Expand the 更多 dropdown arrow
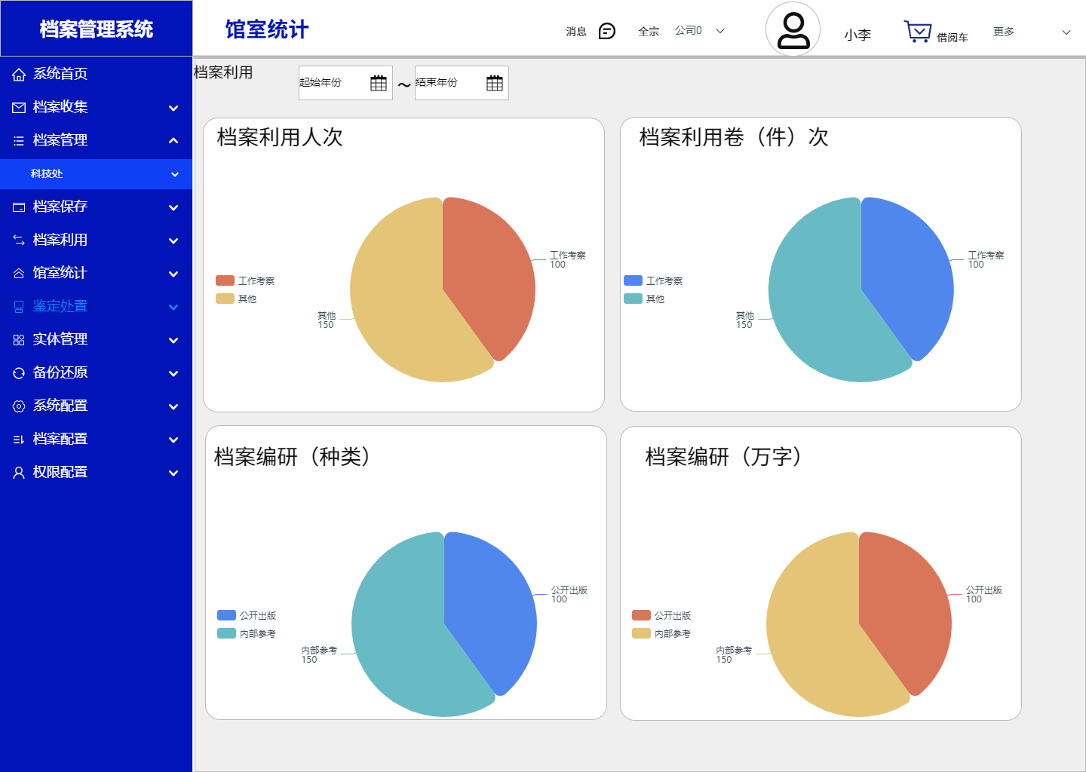This screenshot has width=1086, height=772. point(1066,32)
